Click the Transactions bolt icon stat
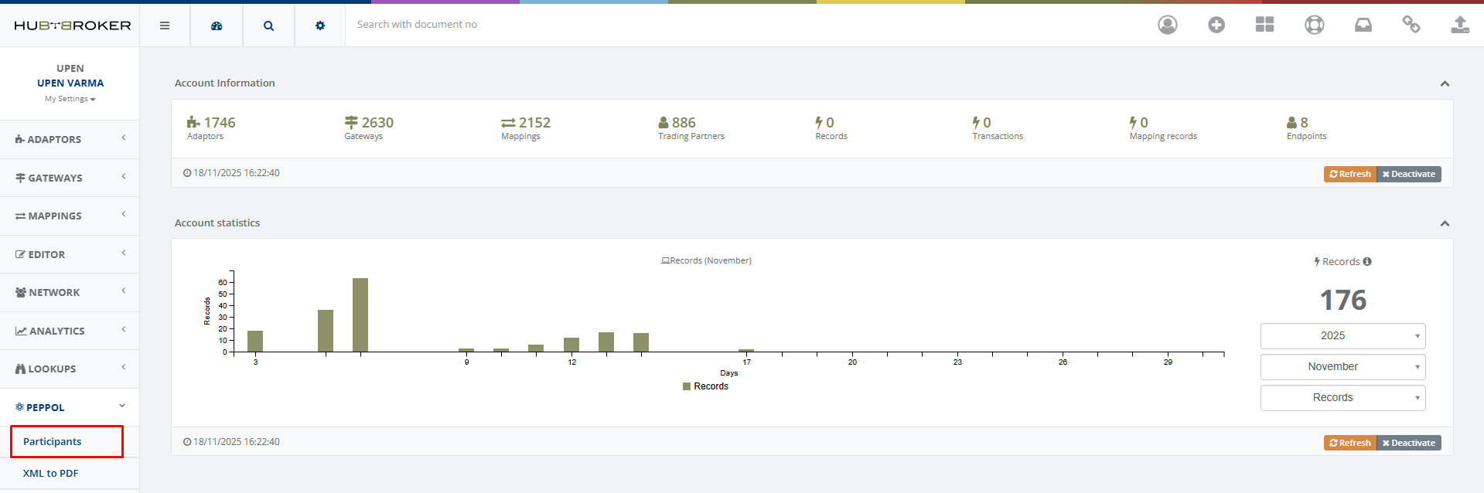The height and width of the screenshot is (493, 1484). 976,122
